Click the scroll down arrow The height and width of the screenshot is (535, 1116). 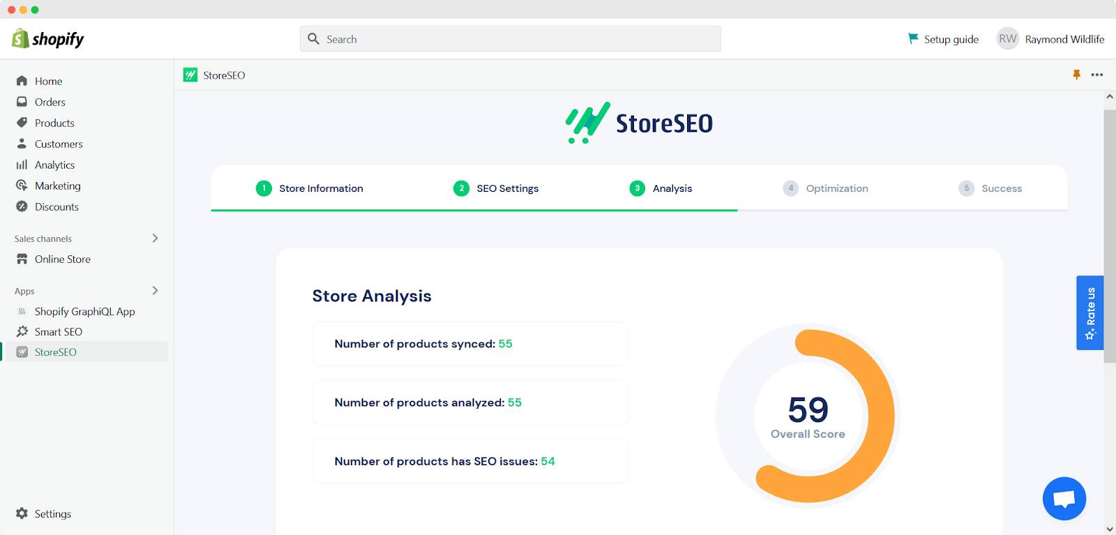pos(1110,529)
